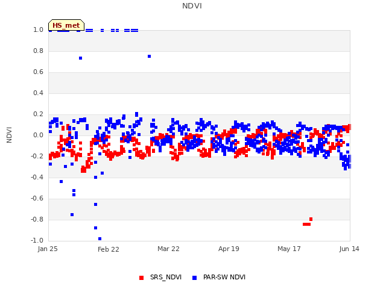Click the -0.8 y-axis tick label
This screenshot has width=386, height=289.
click(x=37, y=219)
